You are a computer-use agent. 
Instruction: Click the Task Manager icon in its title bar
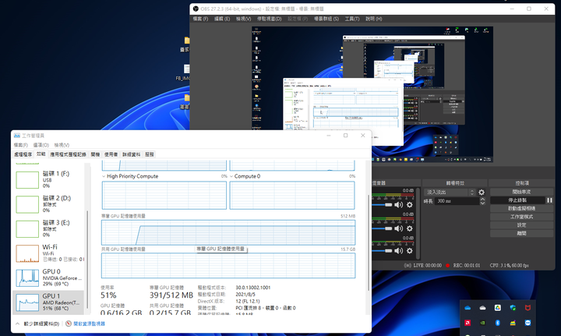click(17, 136)
